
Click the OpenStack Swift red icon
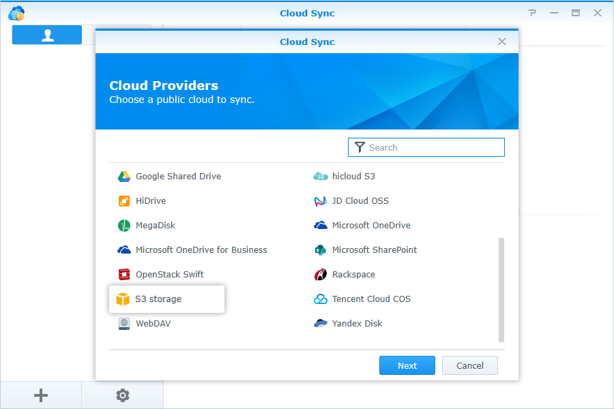point(124,274)
